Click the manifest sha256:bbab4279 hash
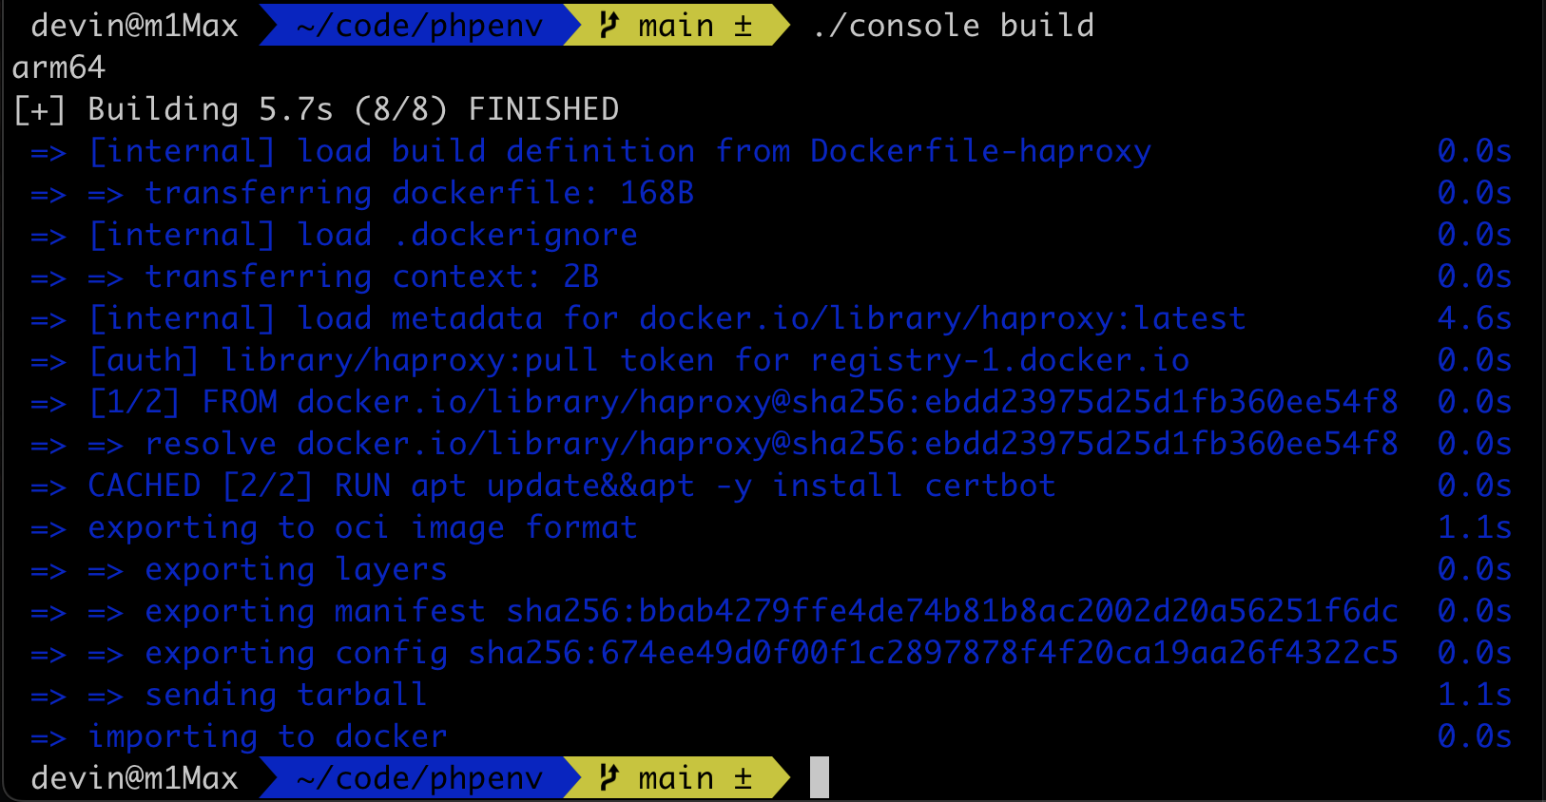1546x802 pixels. coord(952,611)
